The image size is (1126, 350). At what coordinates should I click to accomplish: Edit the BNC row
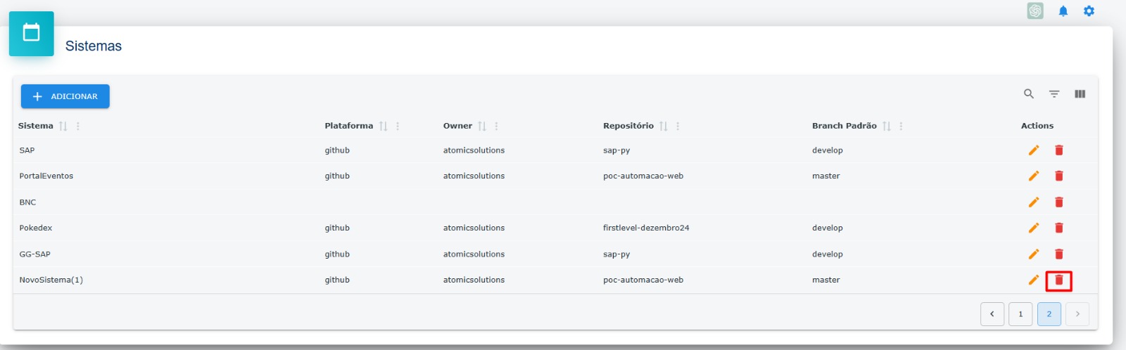click(1033, 202)
